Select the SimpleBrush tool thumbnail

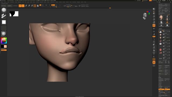click(x=167, y=23)
